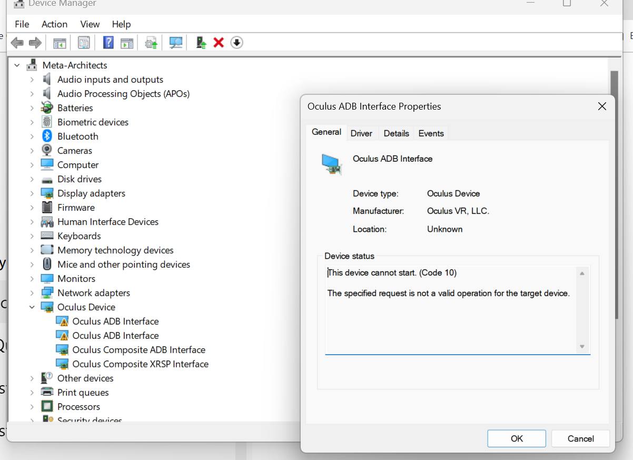Expand the Human Interface Devices node

32,222
